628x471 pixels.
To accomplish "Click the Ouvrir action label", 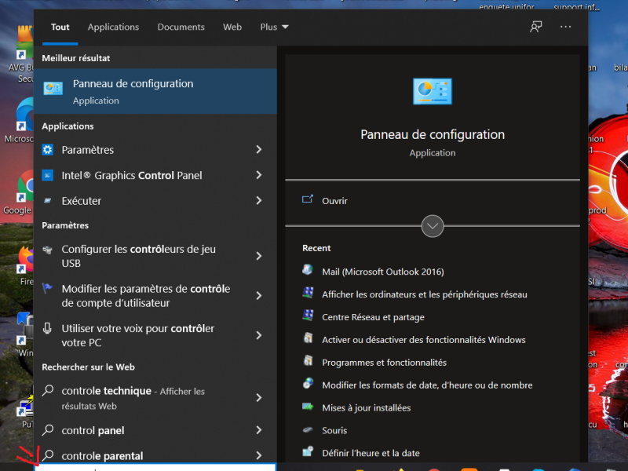I will [335, 201].
